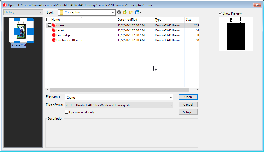Click the DoubleCAD icon beside fan bridge file
Screen dimensions: 264x152
[x=54, y=35]
